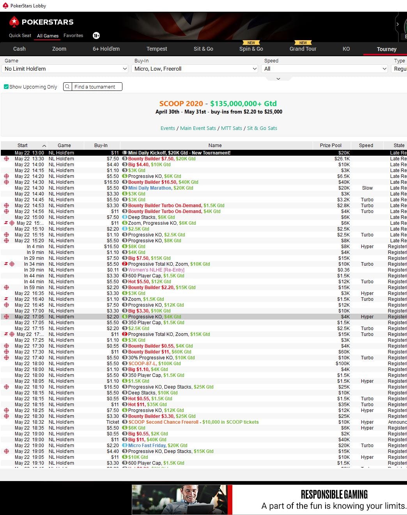
Task: Click bounty icon on Progressive KO, $4K Gtd row
Action: pyautogui.click(x=6, y=317)
